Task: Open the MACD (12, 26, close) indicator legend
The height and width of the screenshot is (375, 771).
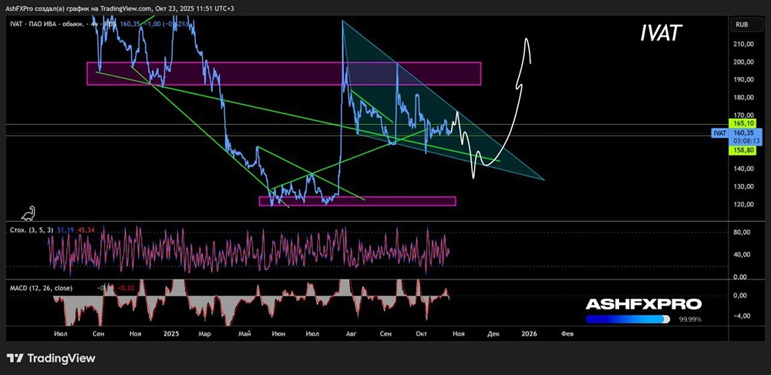Action: pos(42,286)
